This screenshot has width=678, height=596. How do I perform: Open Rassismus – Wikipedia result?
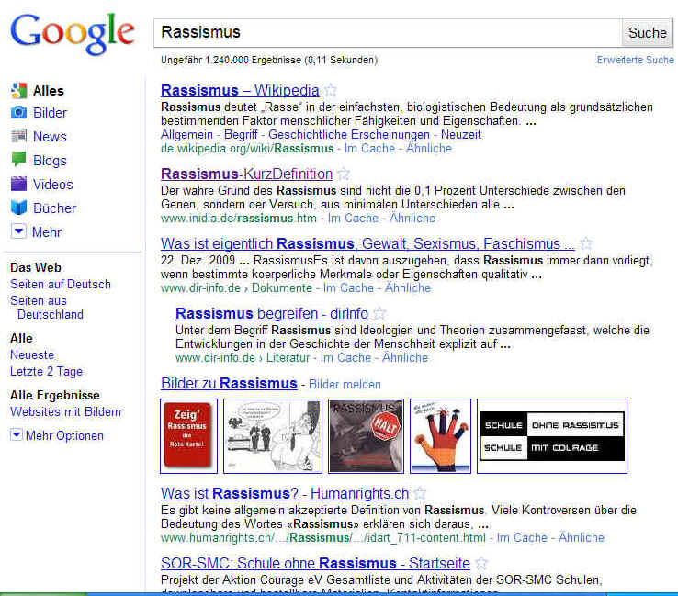[x=240, y=90]
